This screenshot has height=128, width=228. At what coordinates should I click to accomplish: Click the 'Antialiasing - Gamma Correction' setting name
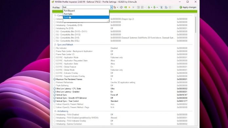(x=69, y=124)
